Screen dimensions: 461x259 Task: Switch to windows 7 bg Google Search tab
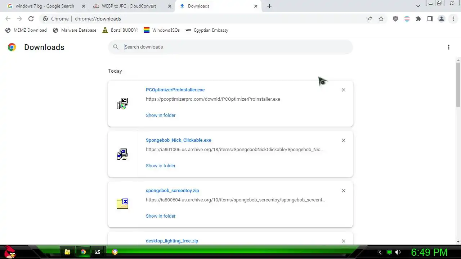pyautogui.click(x=45, y=6)
